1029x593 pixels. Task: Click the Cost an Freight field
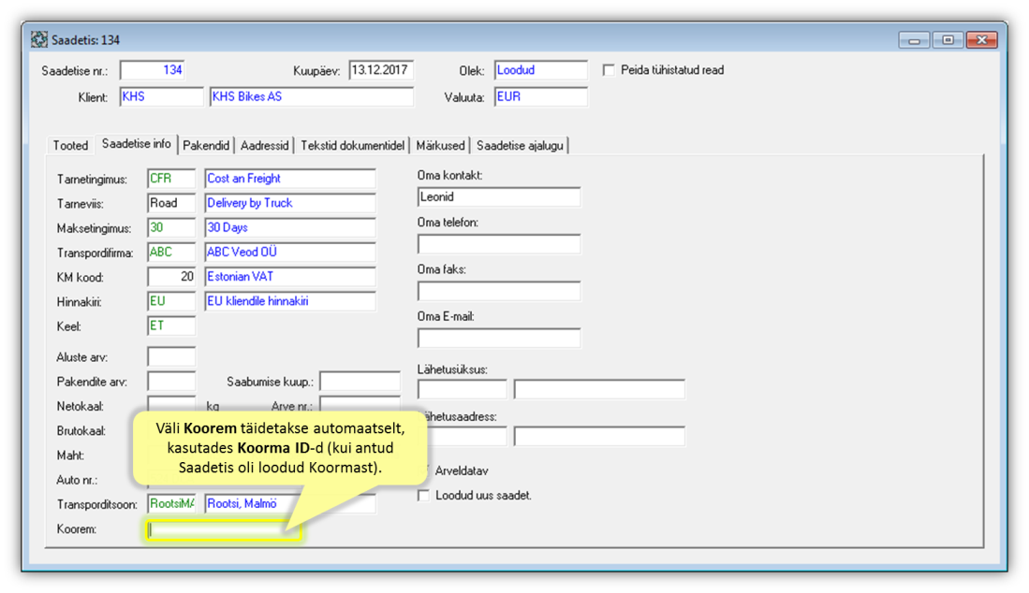[x=290, y=179]
